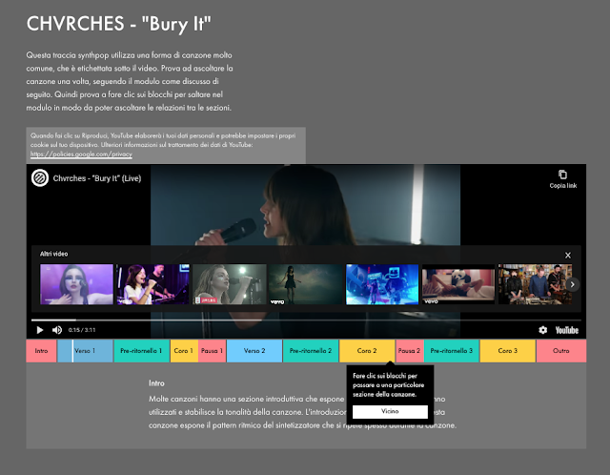Open the thumbnail with singer and keyboardist
610x475 pixels.
point(152,284)
